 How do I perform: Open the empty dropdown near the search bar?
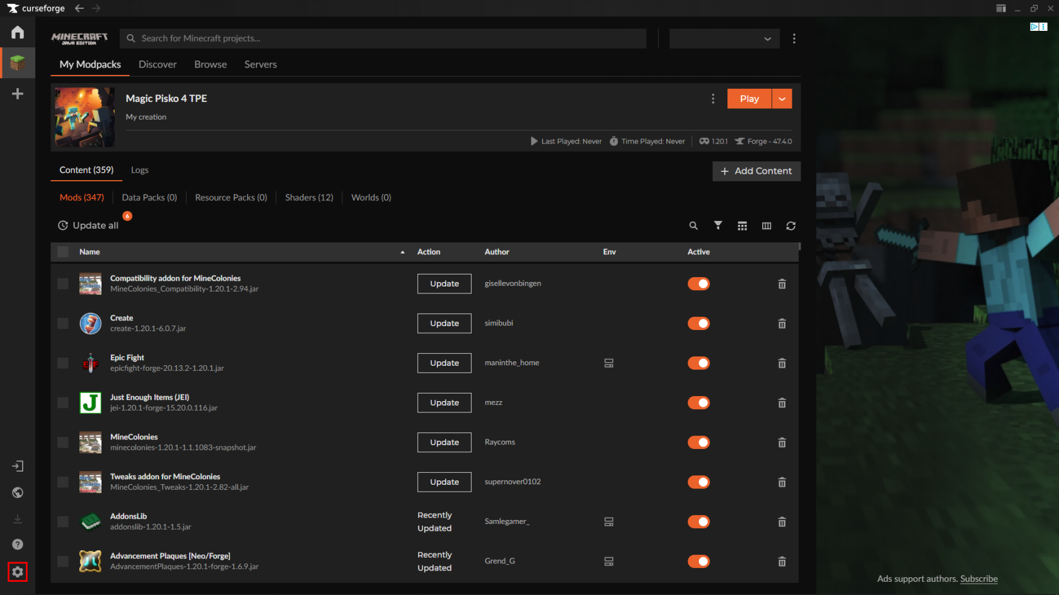click(x=724, y=38)
